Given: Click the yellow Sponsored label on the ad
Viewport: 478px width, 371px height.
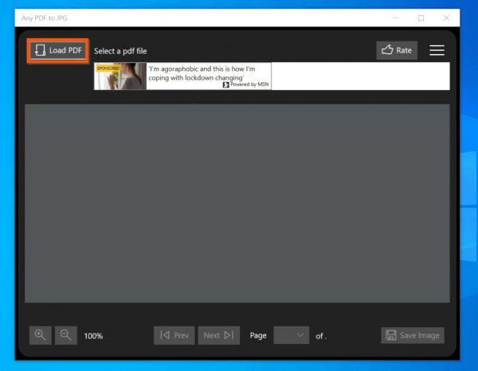Looking at the screenshot, I should [107, 68].
